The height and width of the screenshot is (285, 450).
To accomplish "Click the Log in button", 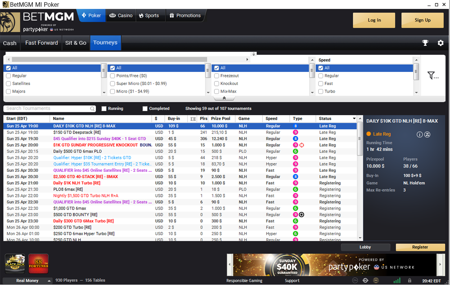I will (374, 20).
